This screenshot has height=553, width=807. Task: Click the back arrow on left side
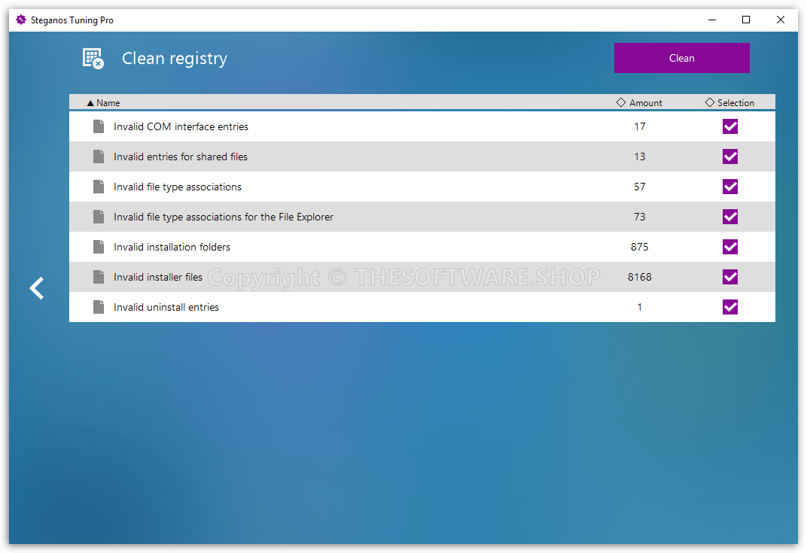[x=37, y=288]
